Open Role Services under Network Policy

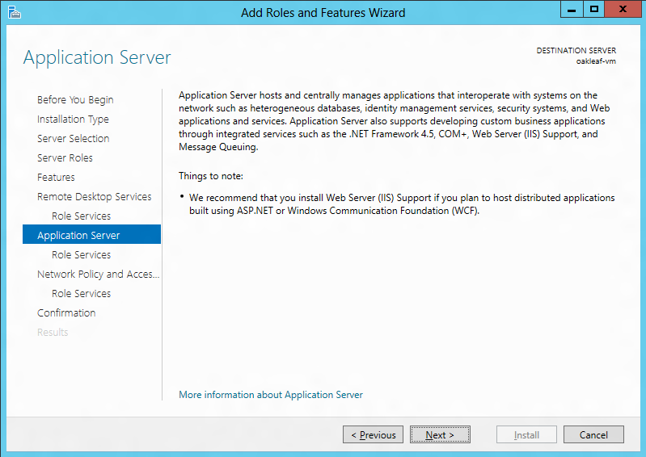(x=81, y=293)
